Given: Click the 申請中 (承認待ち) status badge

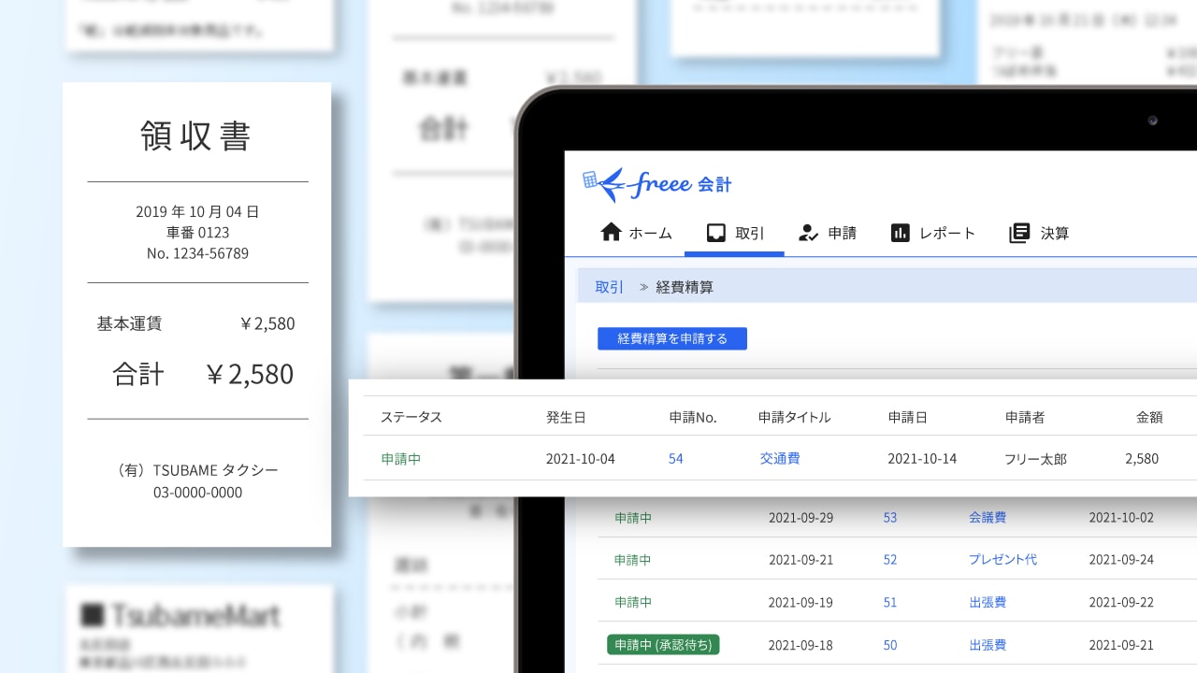Looking at the screenshot, I should tap(662, 645).
